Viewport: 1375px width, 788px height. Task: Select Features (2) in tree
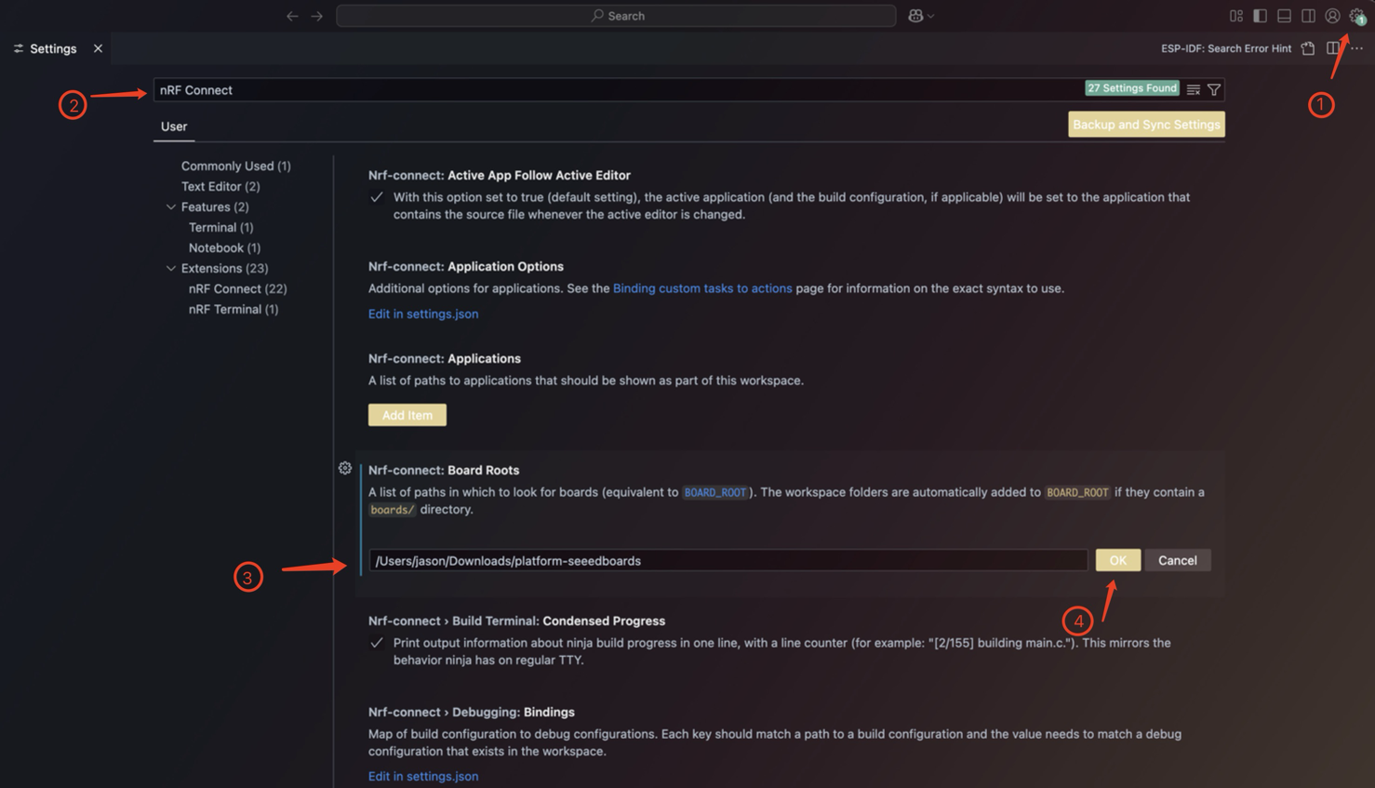tap(215, 207)
